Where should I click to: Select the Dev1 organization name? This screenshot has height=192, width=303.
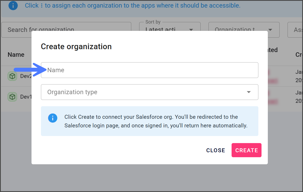26,97
